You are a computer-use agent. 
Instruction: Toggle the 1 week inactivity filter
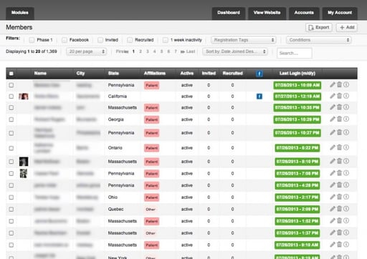point(166,40)
